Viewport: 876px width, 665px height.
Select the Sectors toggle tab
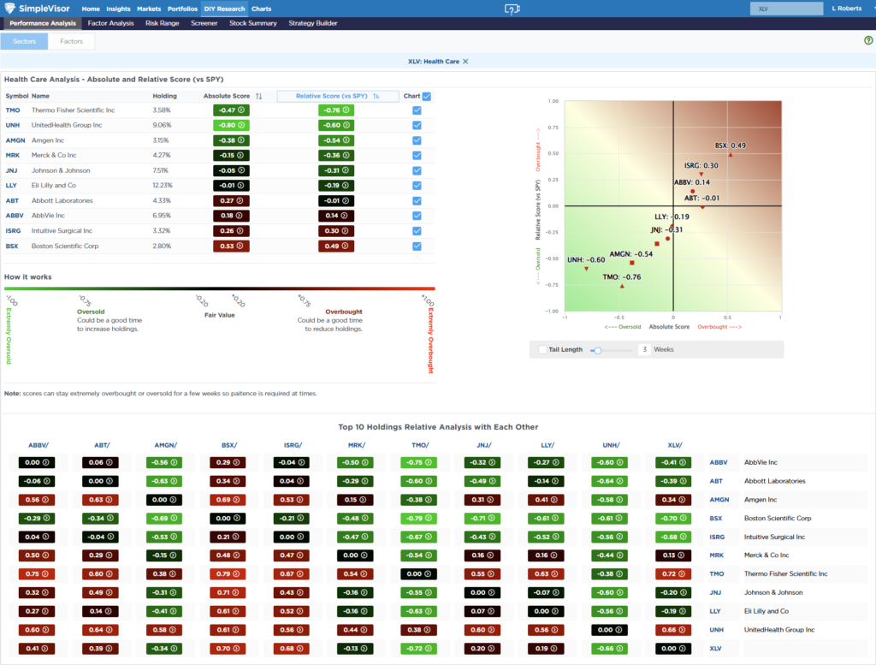tap(24, 41)
